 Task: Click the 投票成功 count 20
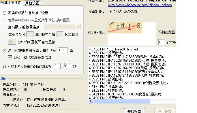tap(25, 90)
